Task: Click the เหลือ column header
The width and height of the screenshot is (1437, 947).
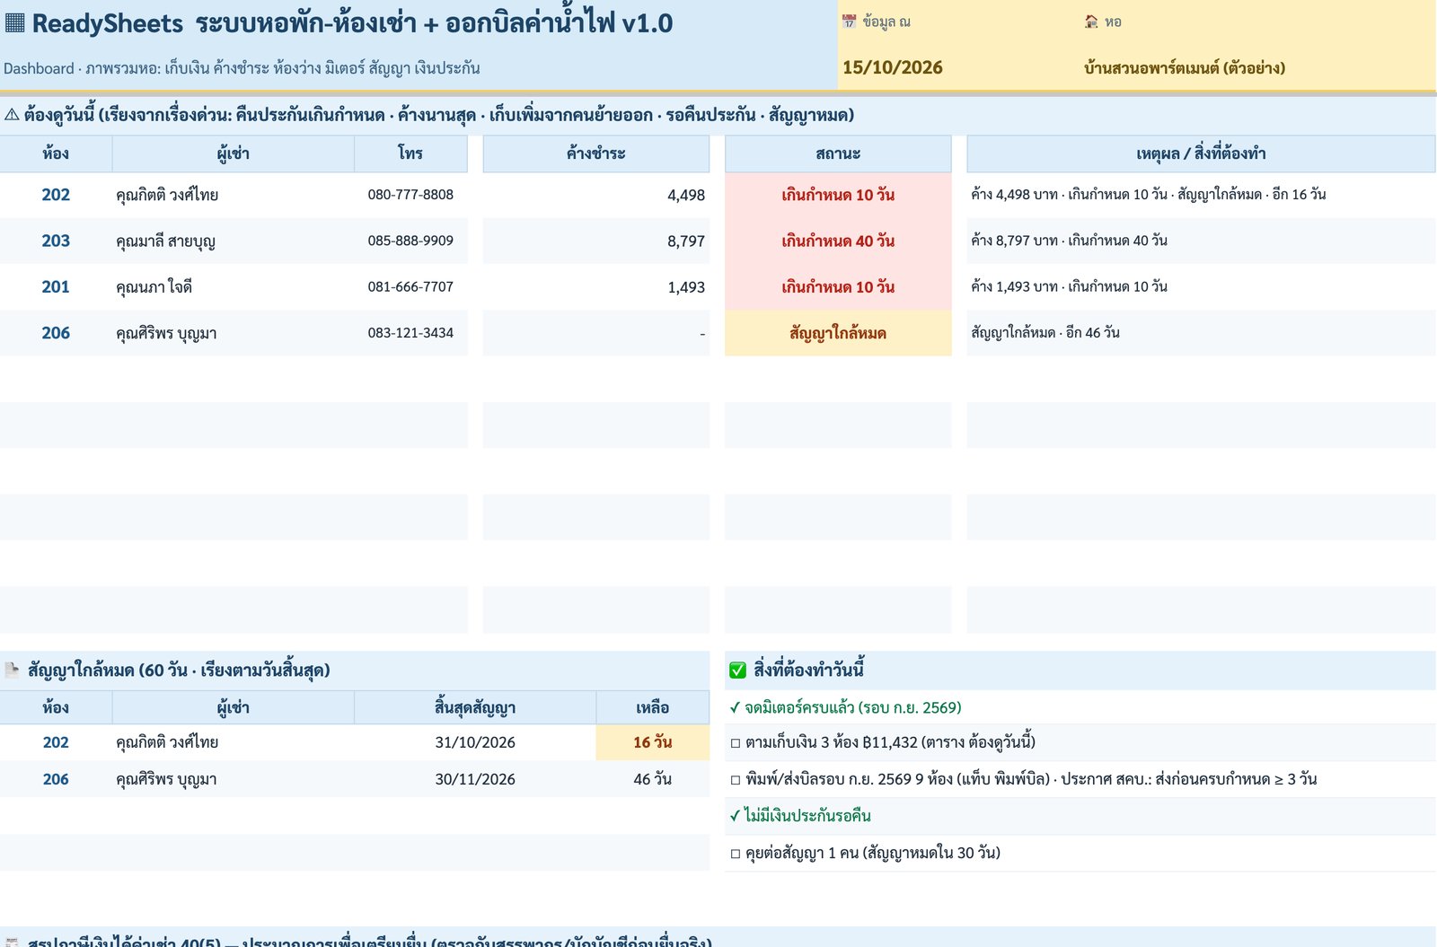Action: 653,707
